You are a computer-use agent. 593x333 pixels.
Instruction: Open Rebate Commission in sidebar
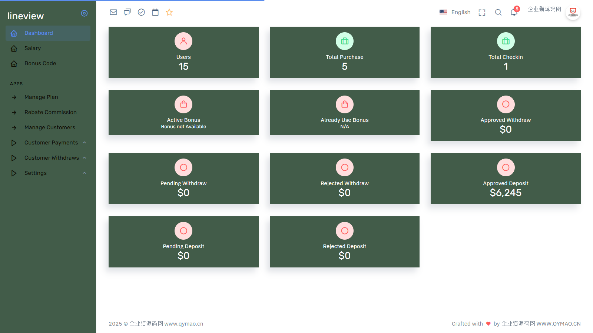(50, 112)
